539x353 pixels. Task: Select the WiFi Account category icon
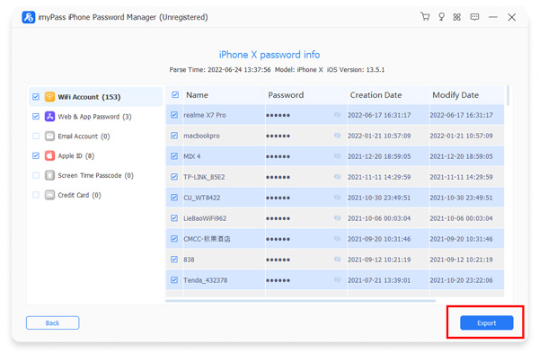point(49,97)
